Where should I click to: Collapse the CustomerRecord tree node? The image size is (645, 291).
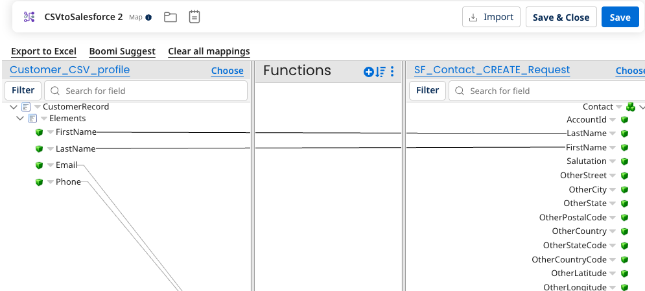point(14,107)
